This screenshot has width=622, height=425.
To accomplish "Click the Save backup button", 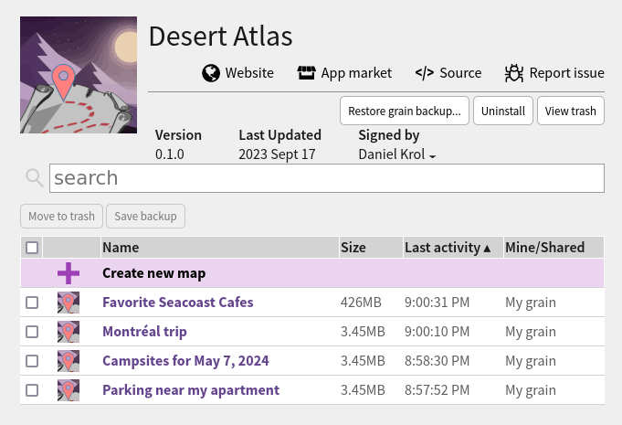I will tap(145, 217).
